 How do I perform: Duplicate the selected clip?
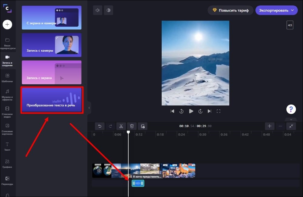click(x=143, y=126)
